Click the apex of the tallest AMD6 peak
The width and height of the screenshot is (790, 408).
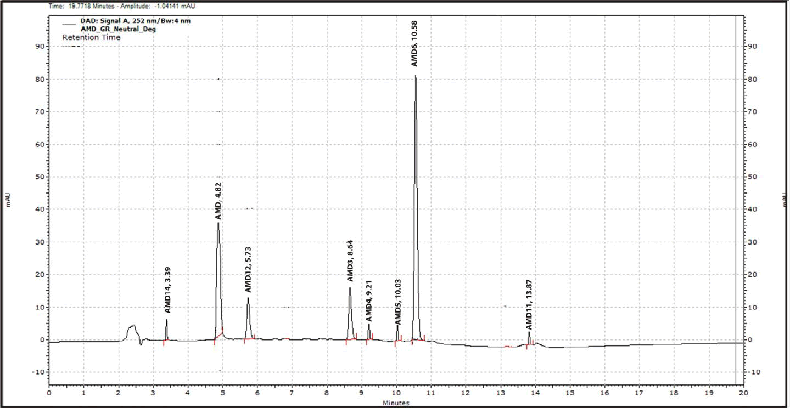point(416,77)
